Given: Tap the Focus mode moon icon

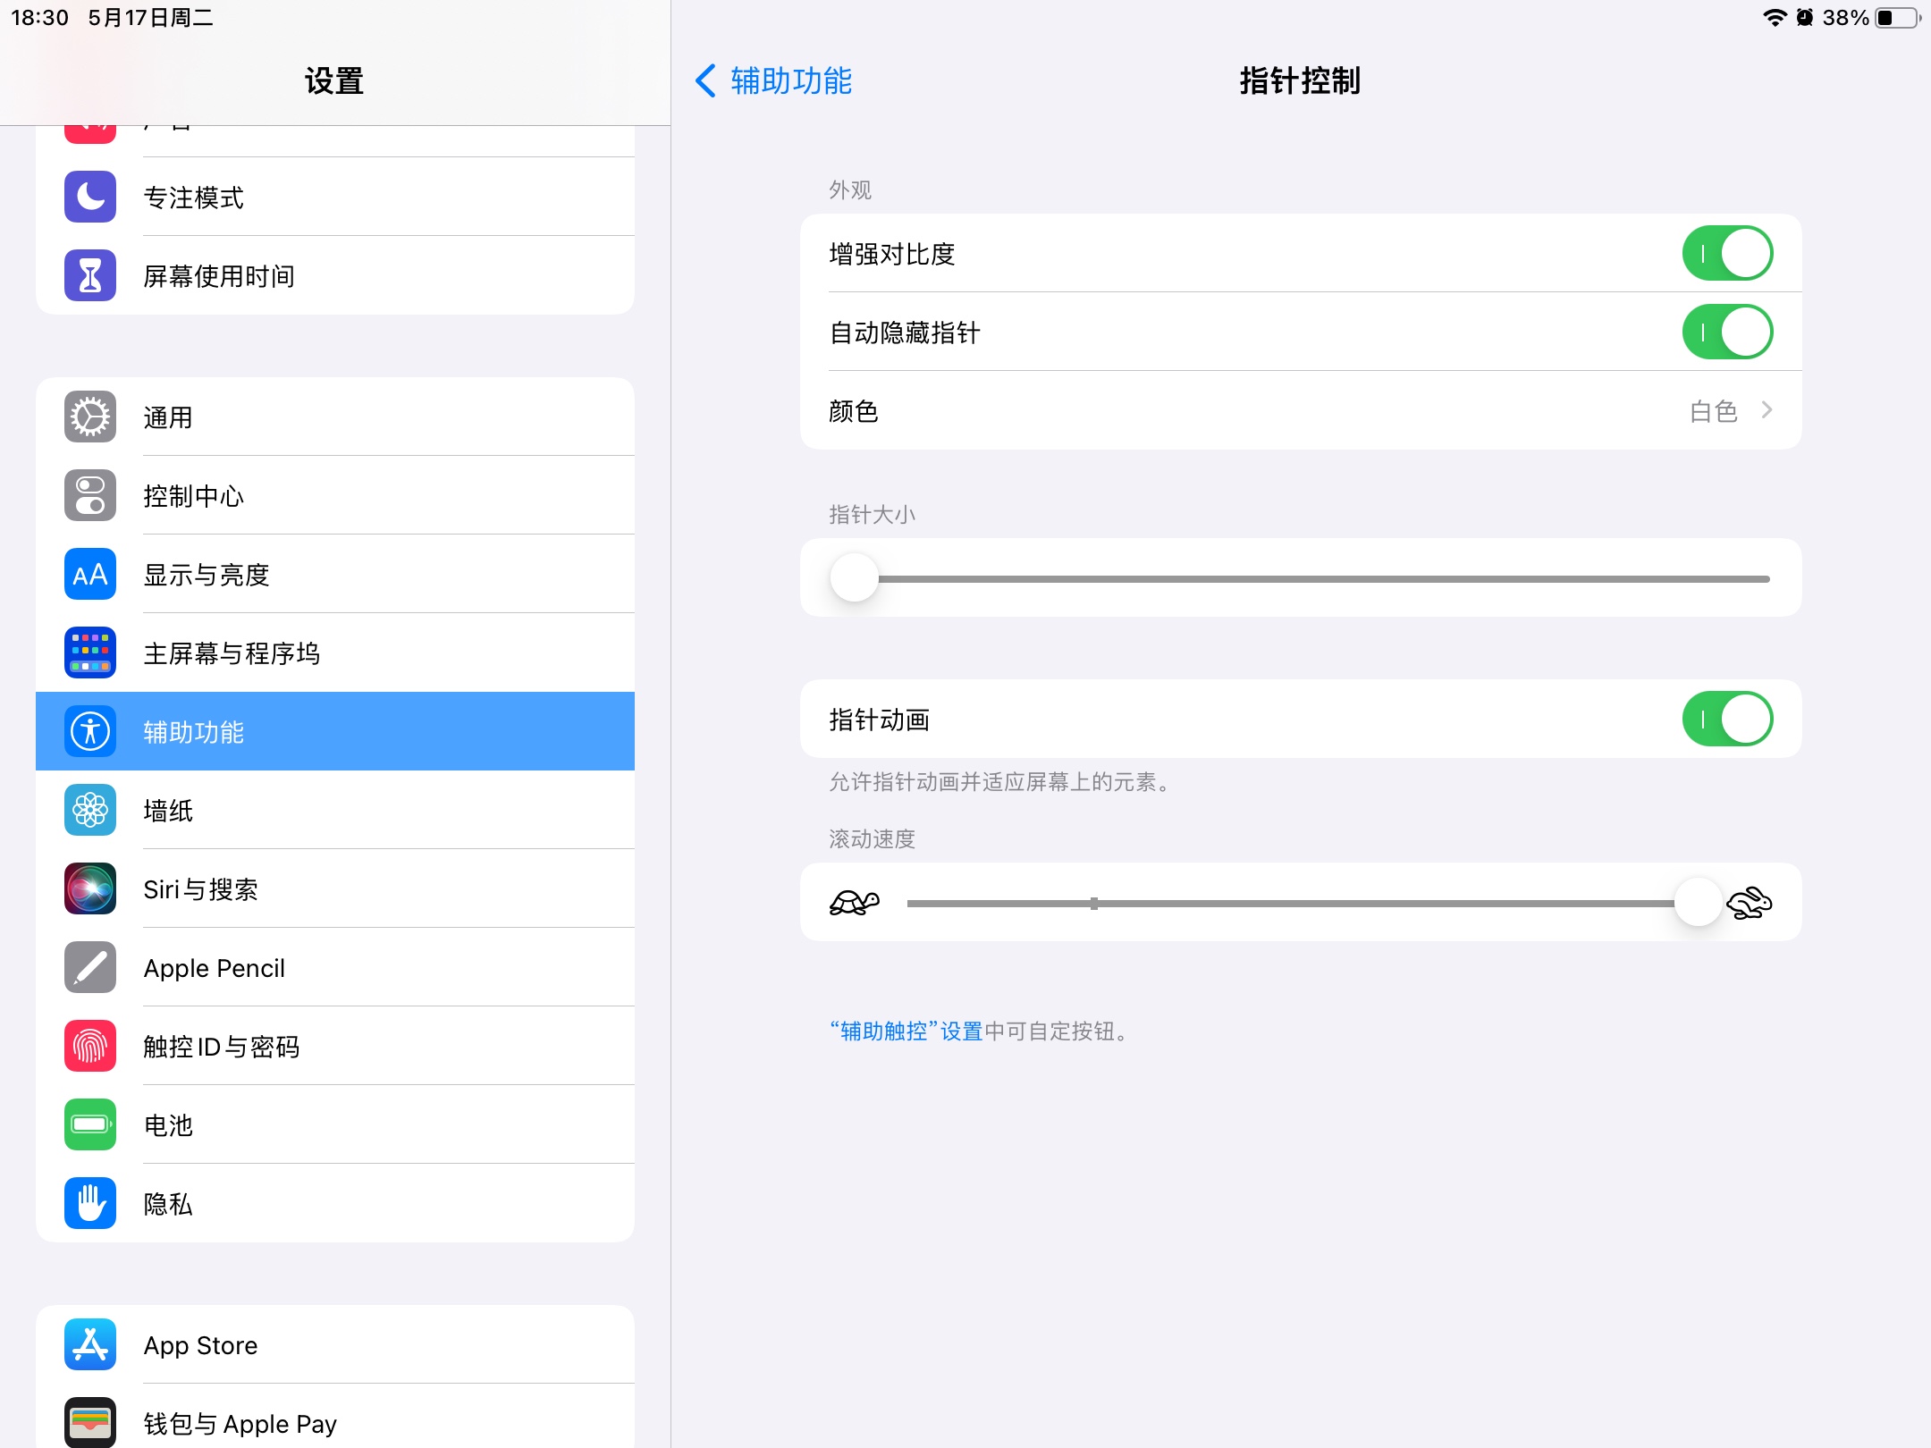Looking at the screenshot, I should [90, 197].
